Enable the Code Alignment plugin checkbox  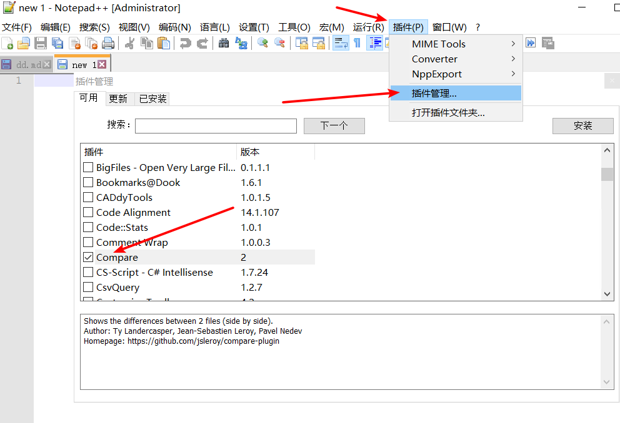(88, 212)
